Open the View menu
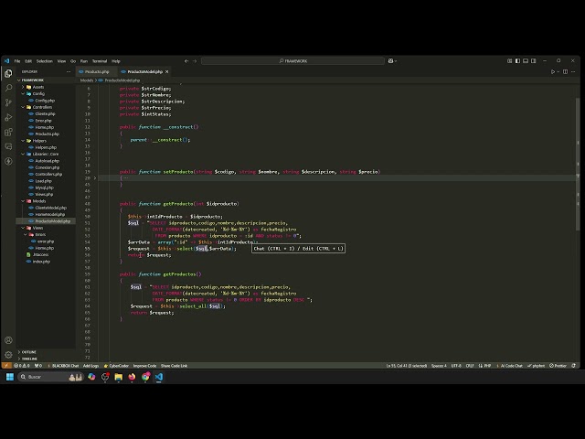Image resolution: width=585 pixels, height=439 pixels. [61, 61]
